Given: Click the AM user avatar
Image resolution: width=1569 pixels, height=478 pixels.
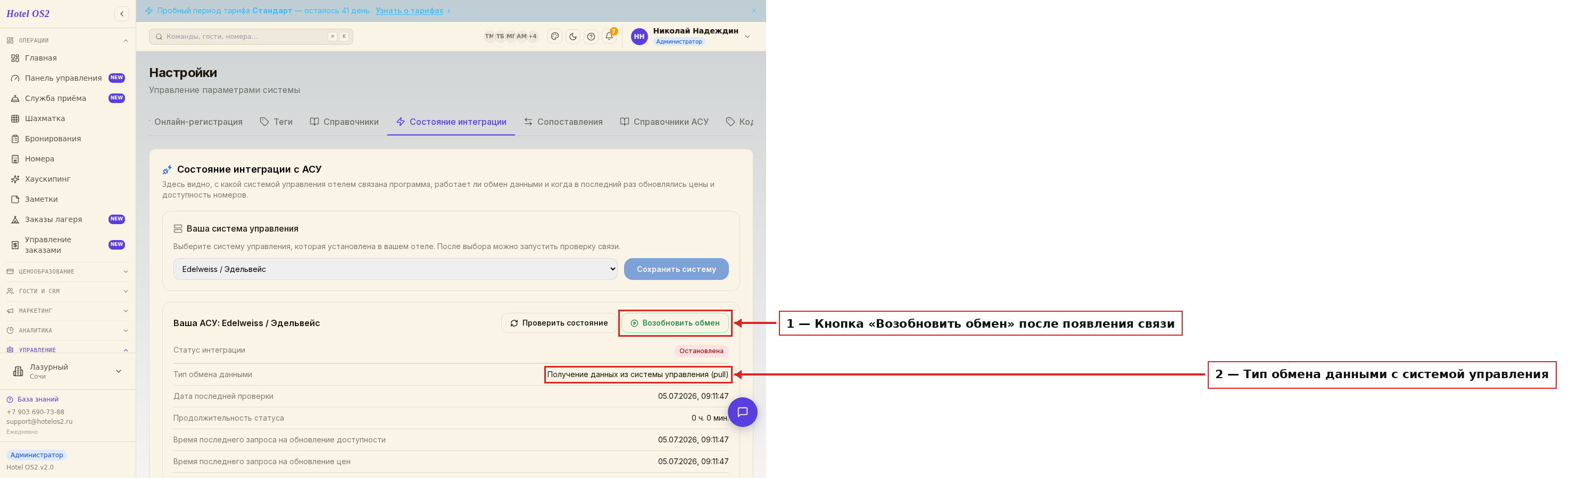Looking at the screenshot, I should point(521,37).
